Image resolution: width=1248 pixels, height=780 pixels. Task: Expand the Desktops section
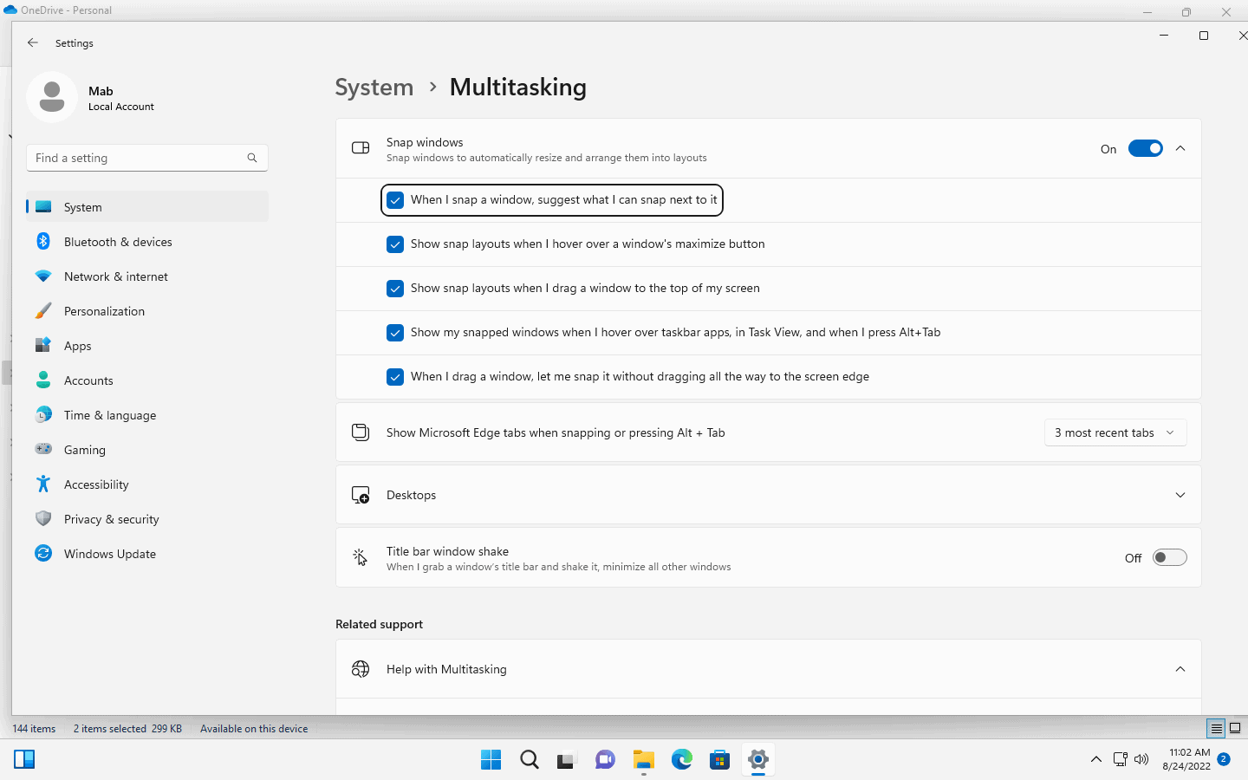coord(1180,494)
